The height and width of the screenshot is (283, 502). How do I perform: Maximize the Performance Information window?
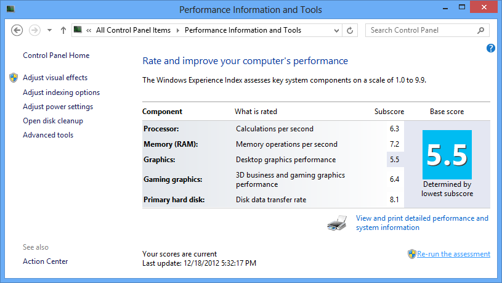[462, 7]
